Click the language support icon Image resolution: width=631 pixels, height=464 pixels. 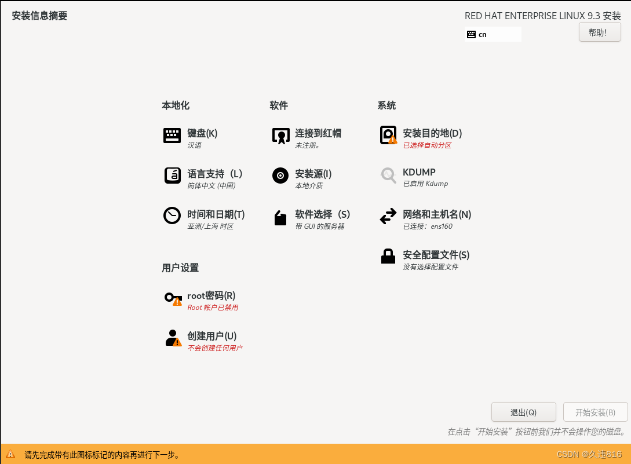pos(172,176)
